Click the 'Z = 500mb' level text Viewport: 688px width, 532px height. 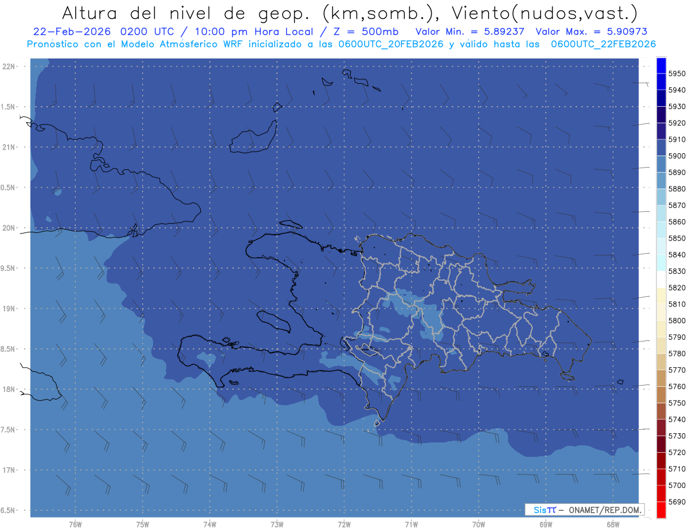(366, 32)
